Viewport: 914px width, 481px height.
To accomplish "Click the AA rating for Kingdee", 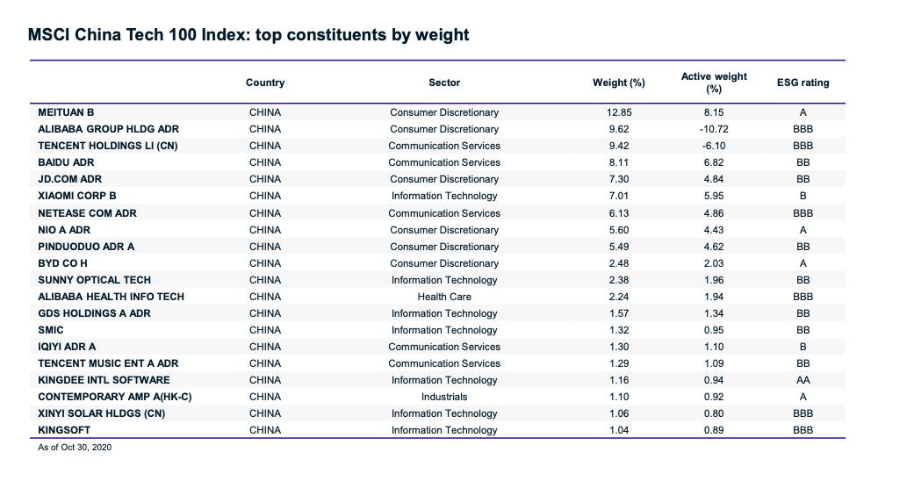I will tap(802, 380).
